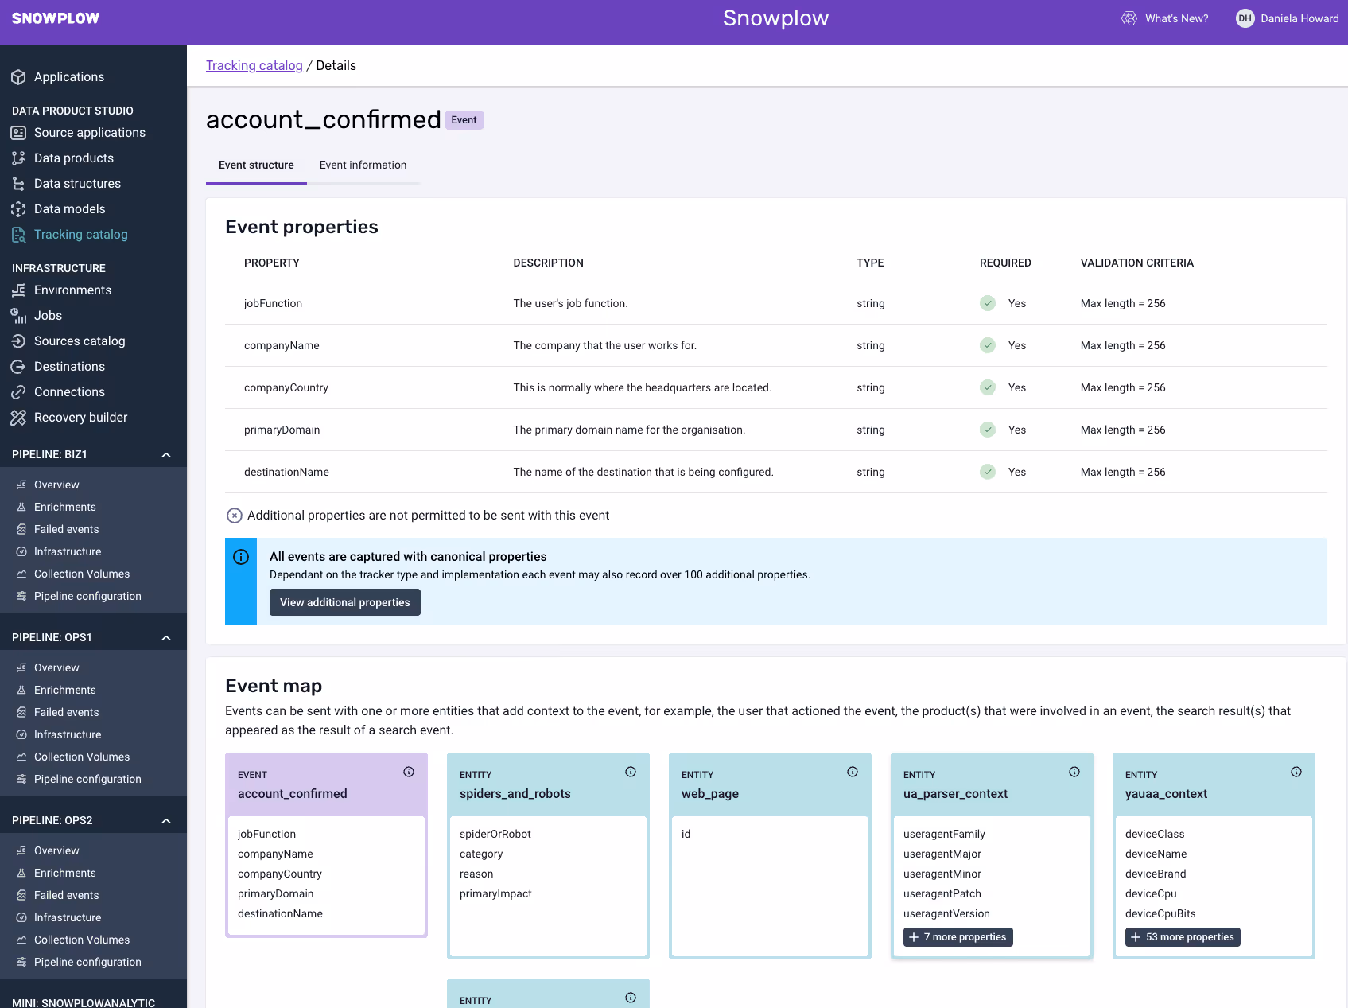Click the DH user avatar
Image resolution: width=1348 pixels, height=1008 pixels.
coord(1245,18)
